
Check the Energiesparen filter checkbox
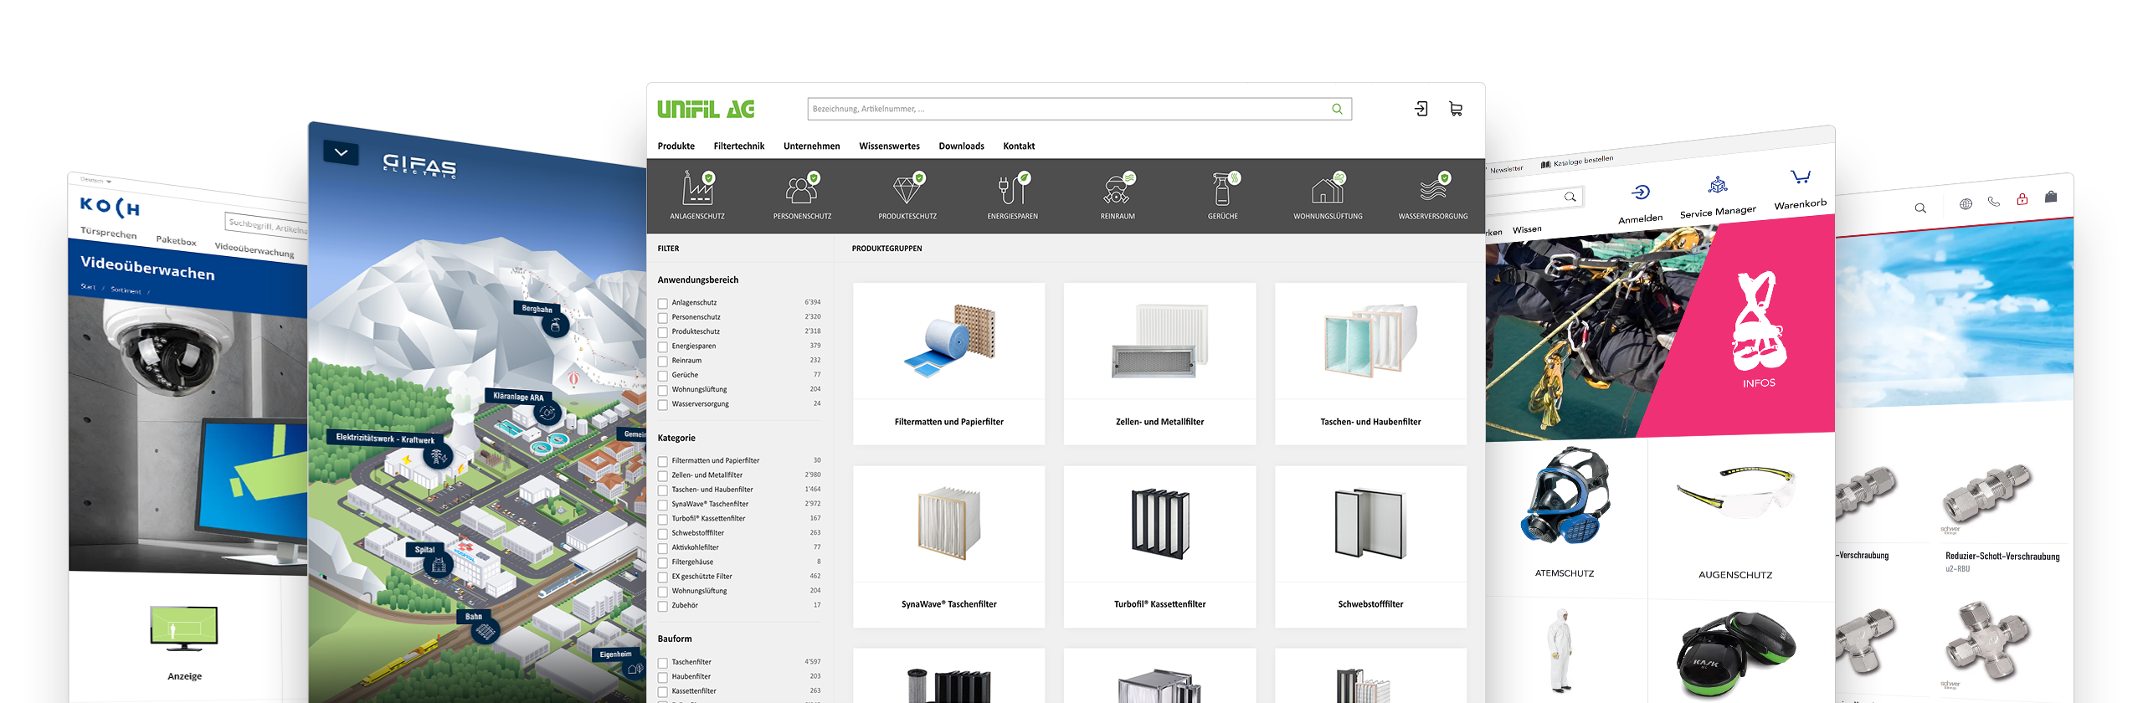tap(662, 346)
